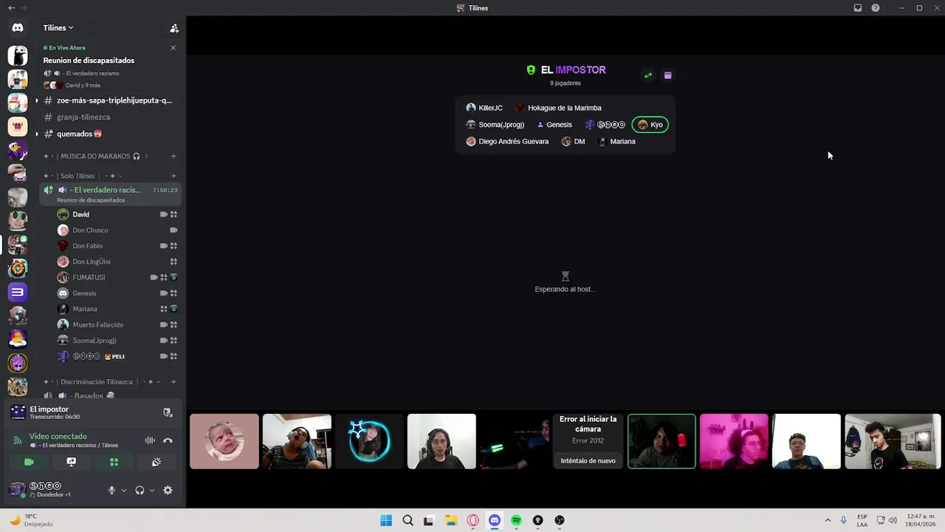
Task: Mute the microphone
Action: pyautogui.click(x=112, y=490)
